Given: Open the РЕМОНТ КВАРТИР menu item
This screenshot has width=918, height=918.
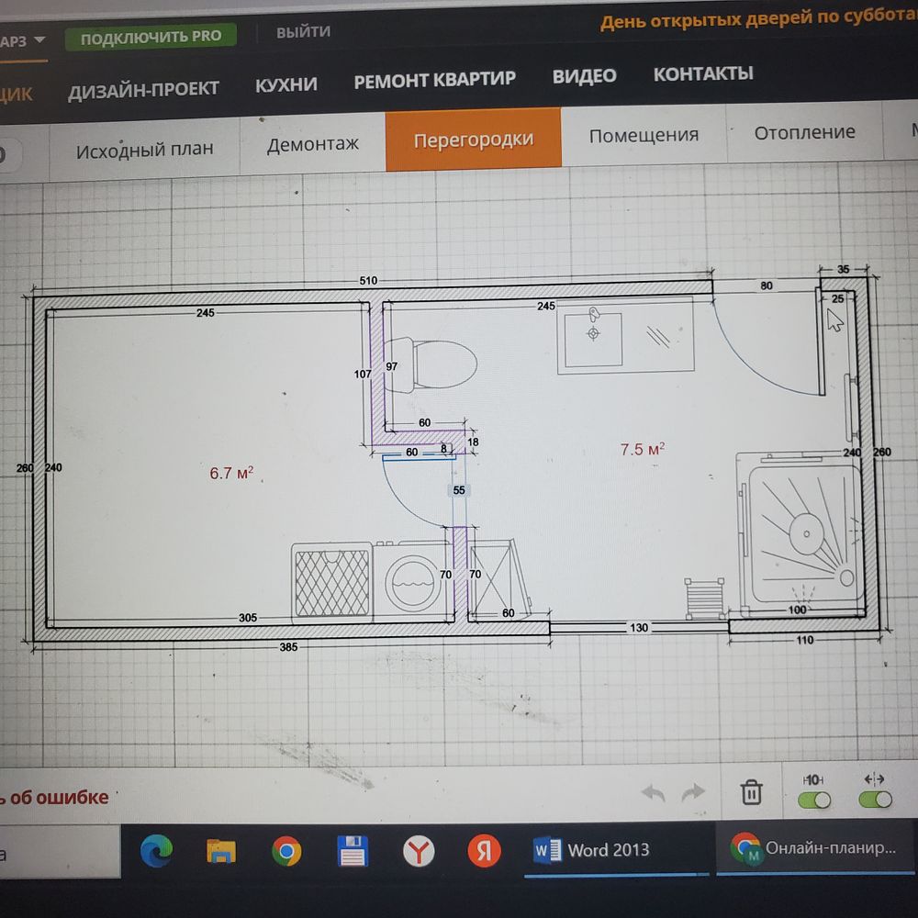Looking at the screenshot, I should click(x=434, y=80).
